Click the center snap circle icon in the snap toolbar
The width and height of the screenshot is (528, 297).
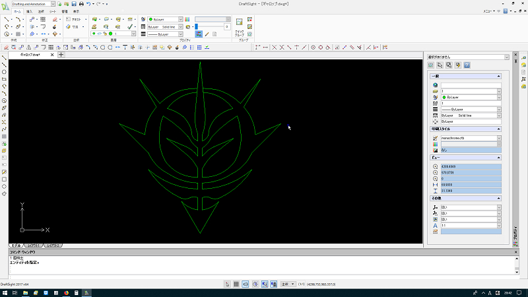click(313, 48)
